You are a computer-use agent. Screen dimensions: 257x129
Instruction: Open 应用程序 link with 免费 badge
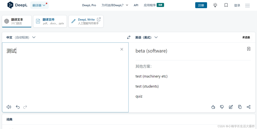pyautogui.click(x=154, y=5)
